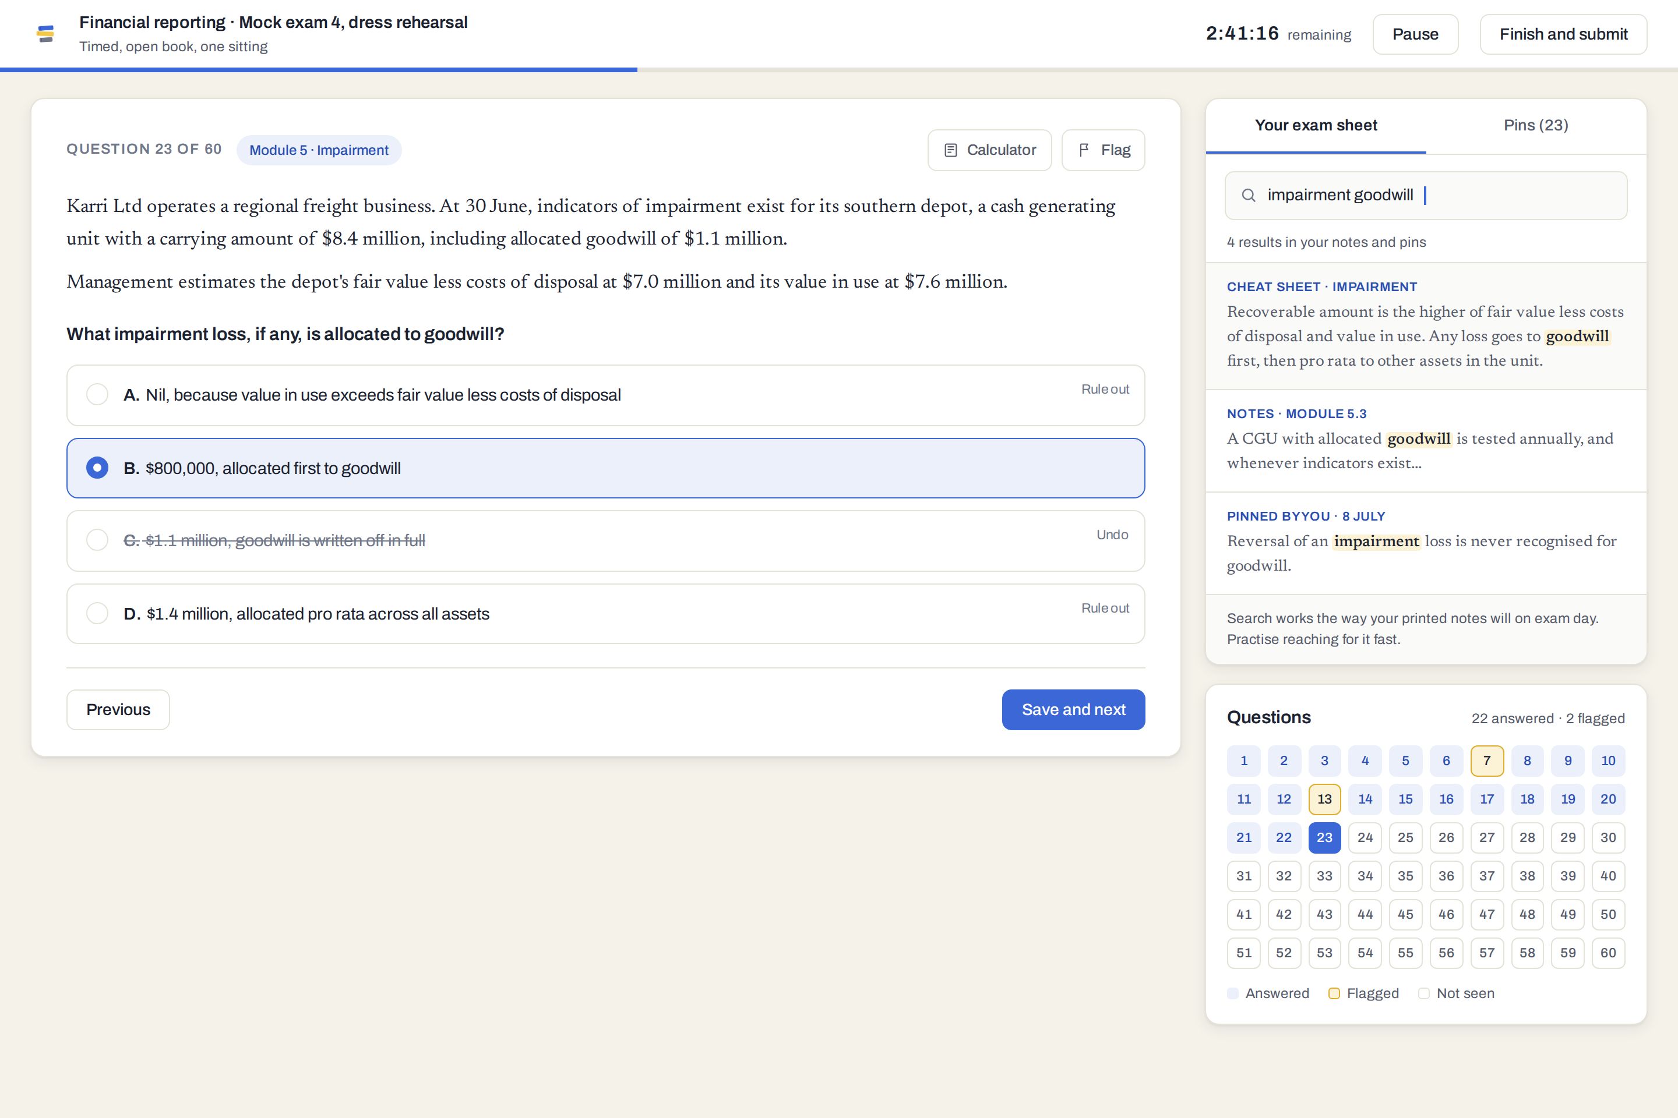Select option B radio, $800,000 first to goodwill
Screen dimensions: 1678x1118
pyautogui.click(x=97, y=468)
